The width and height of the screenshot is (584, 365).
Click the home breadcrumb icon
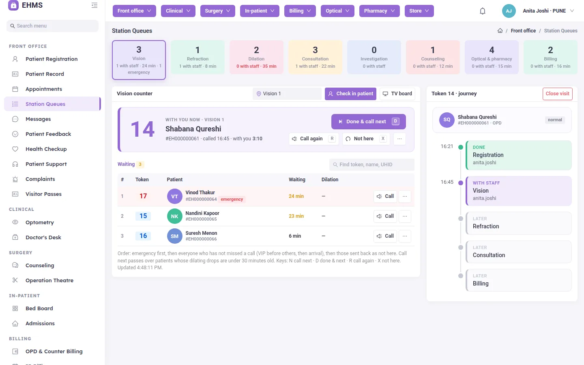pos(500,31)
